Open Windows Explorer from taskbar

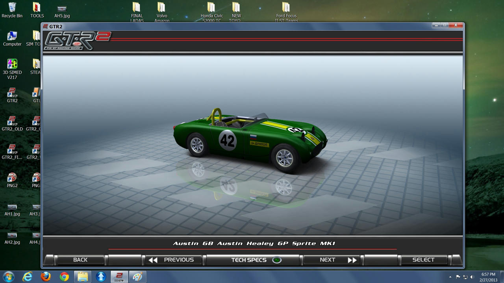(x=82, y=277)
